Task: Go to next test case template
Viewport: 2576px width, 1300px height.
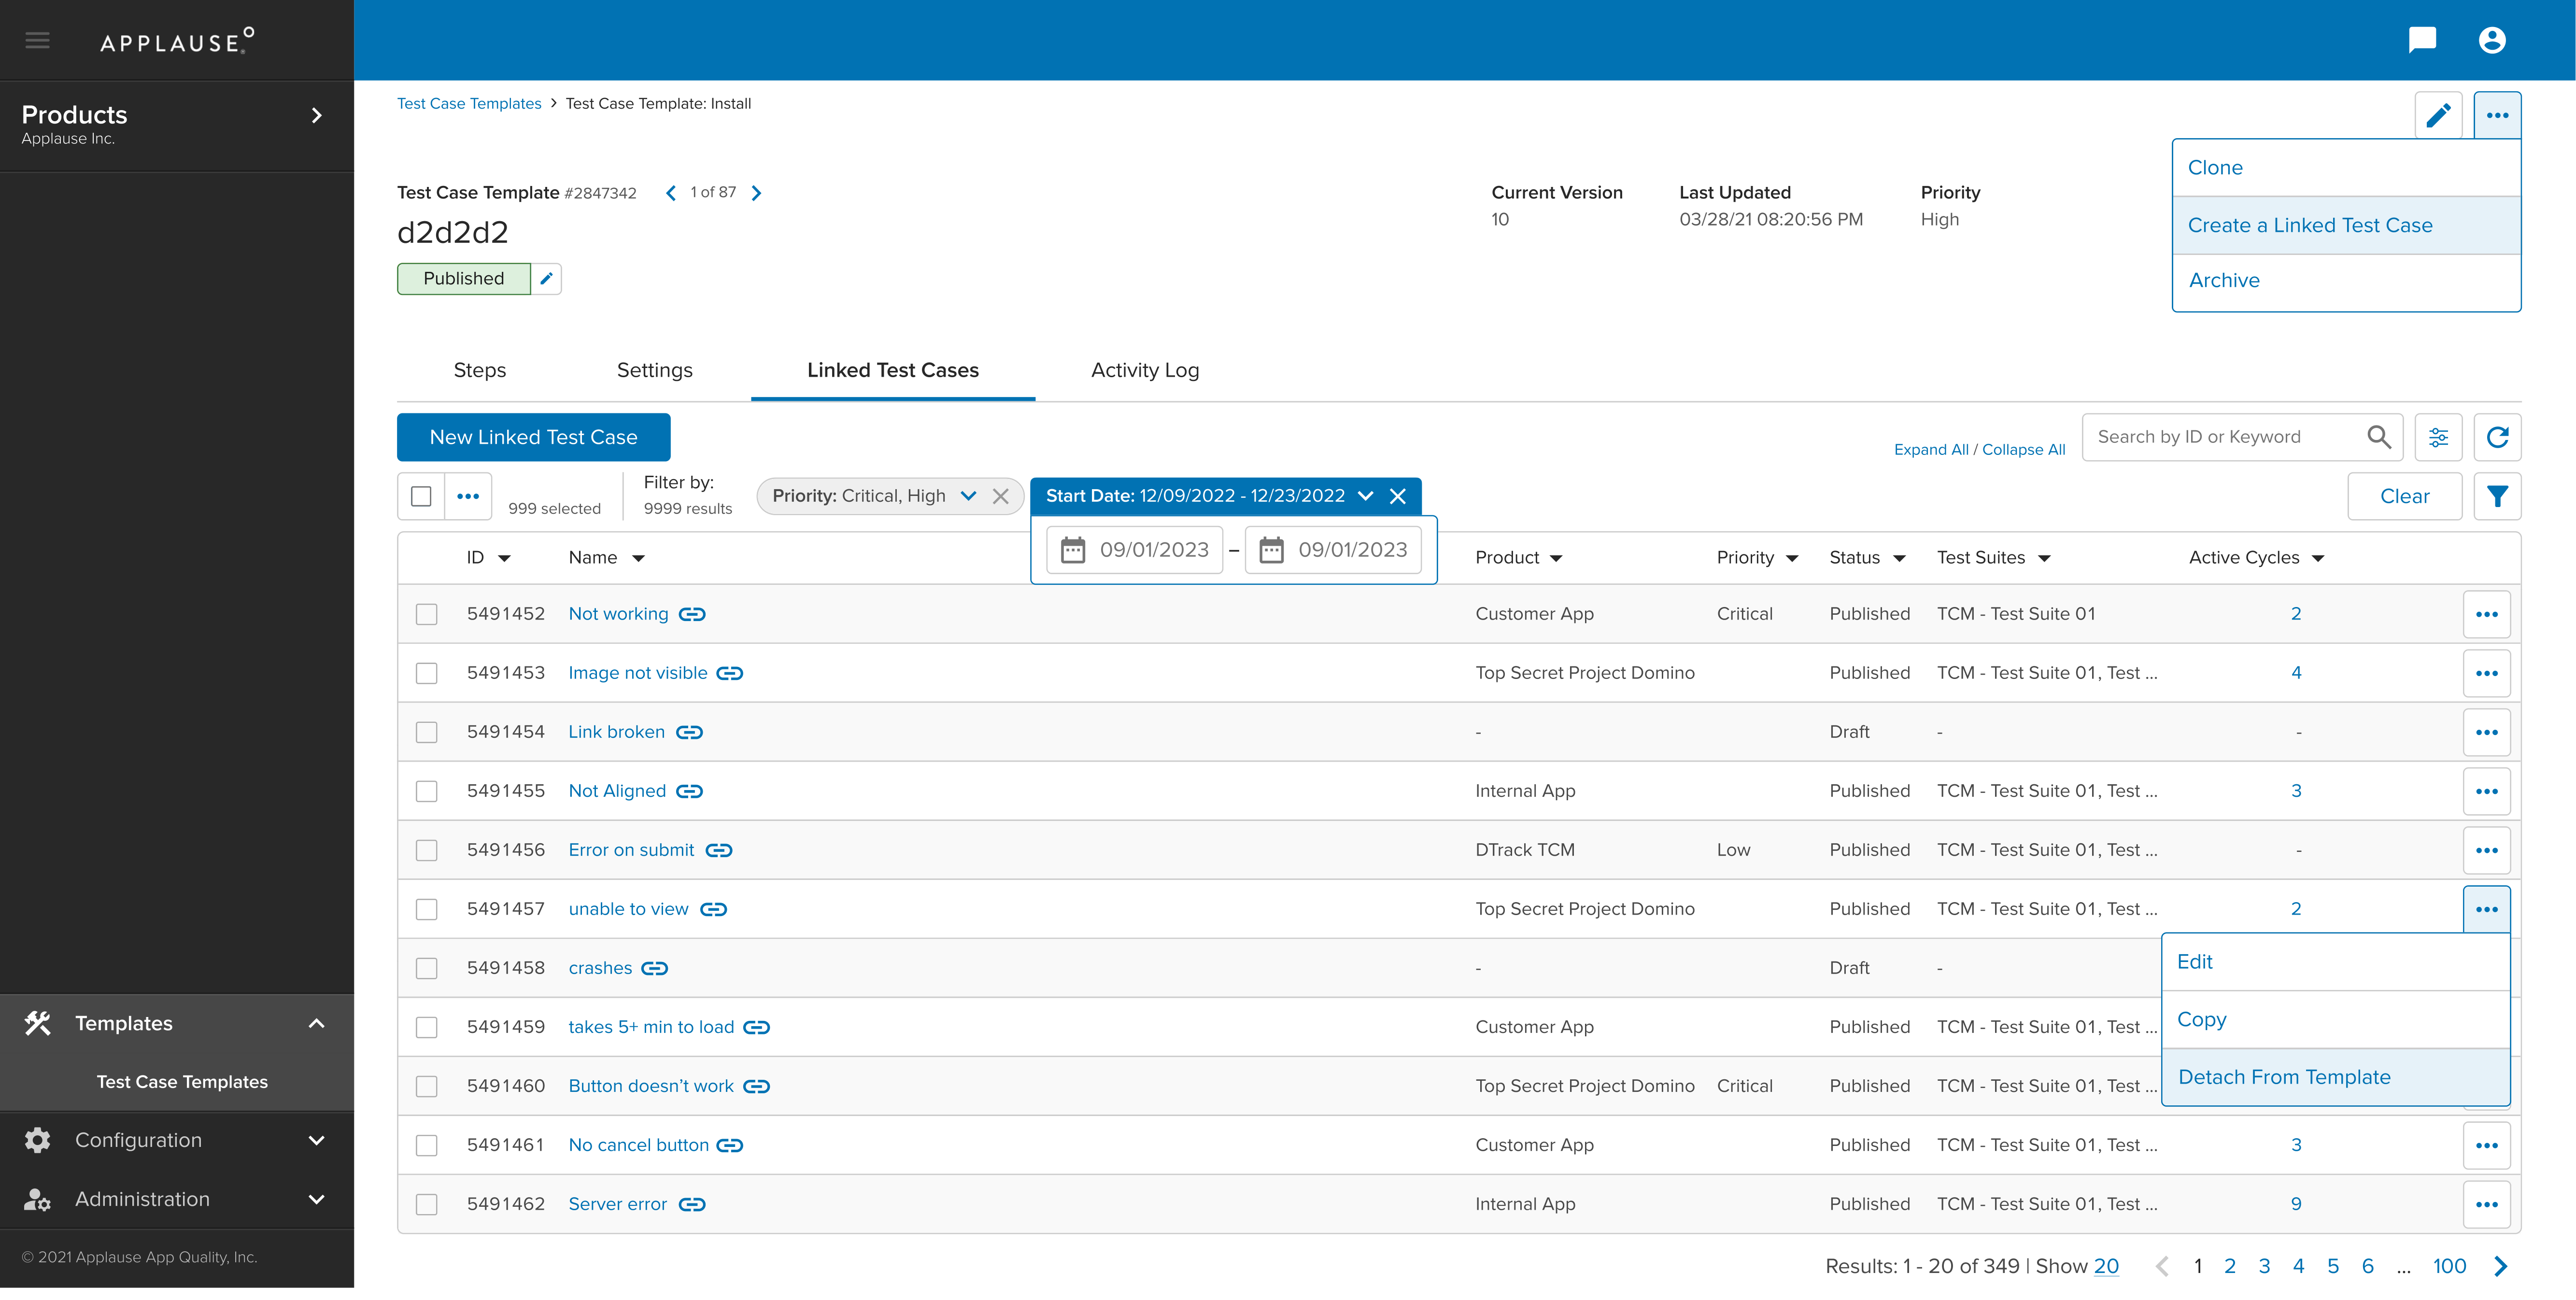Action: [756, 193]
